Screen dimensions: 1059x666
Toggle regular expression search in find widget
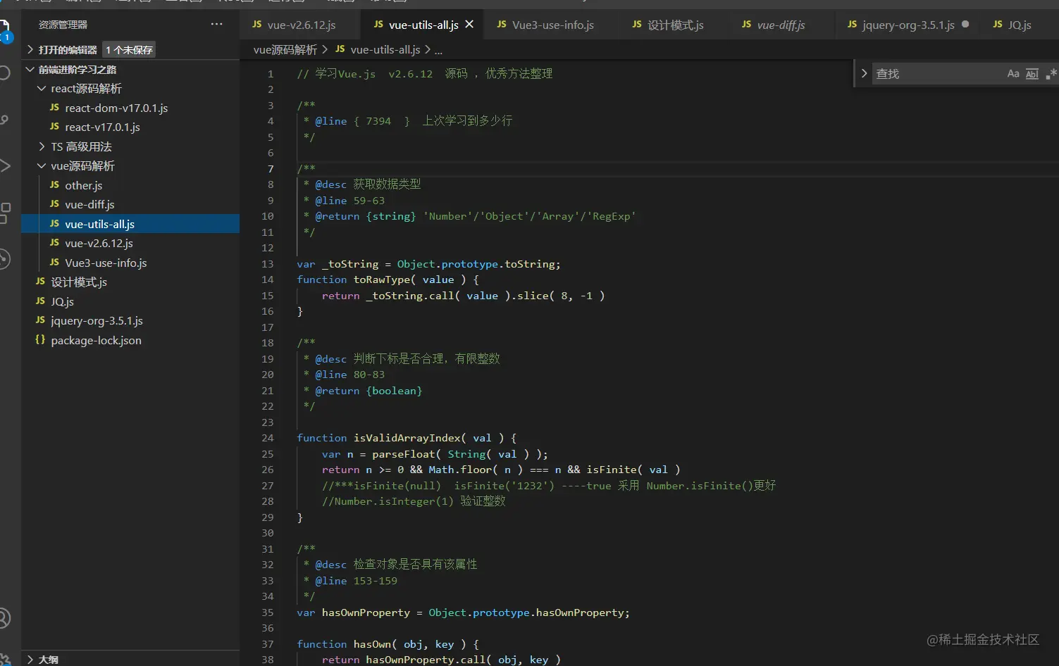(1051, 74)
